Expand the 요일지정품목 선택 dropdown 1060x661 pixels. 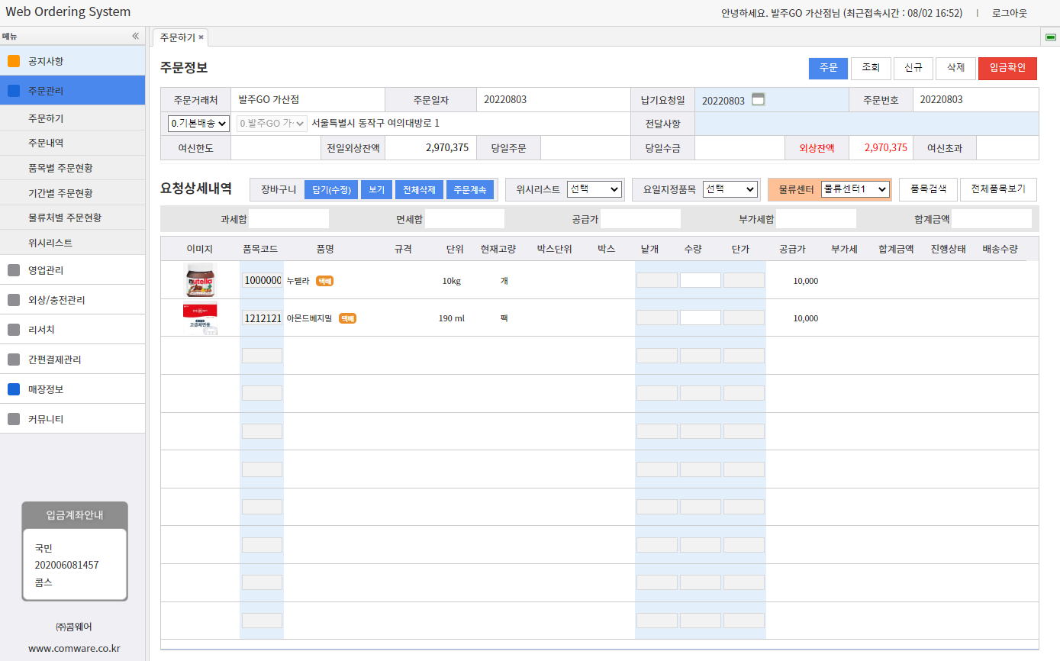(x=730, y=189)
